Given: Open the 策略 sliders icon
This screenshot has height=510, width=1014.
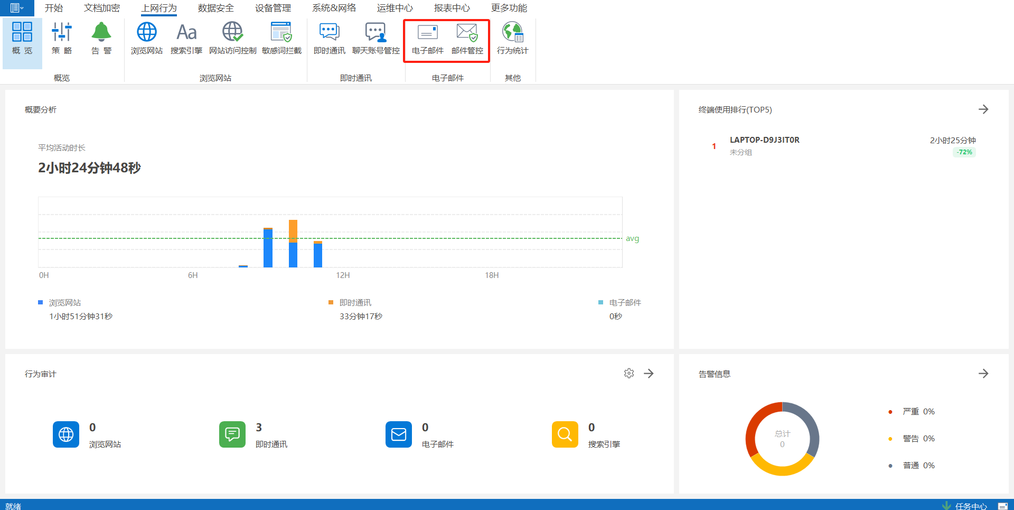Looking at the screenshot, I should coord(62,33).
